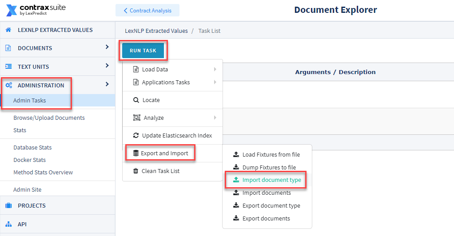Click upload icon next to Import document type
The height and width of the screenshot is (236, 454).
[x=236, y=180]
